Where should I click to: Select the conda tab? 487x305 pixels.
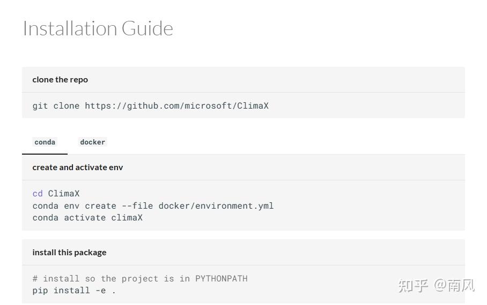coord(45,142)
